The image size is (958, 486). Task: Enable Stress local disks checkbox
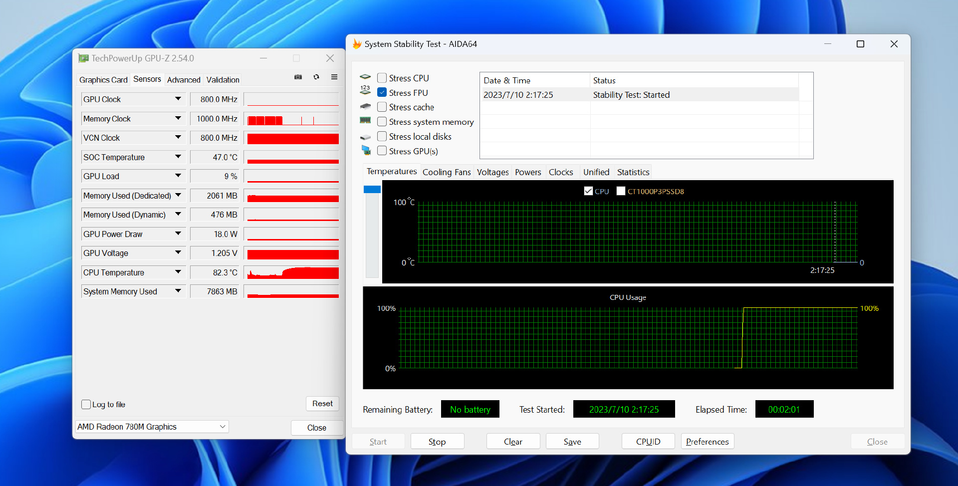382,136
